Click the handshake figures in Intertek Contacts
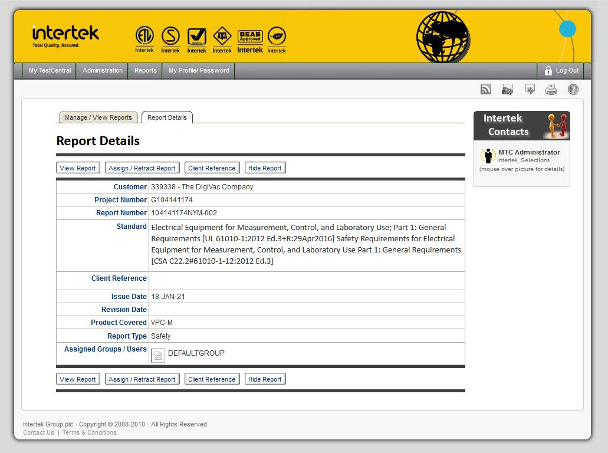Viewport: 608px width, 453px height. pyautogui.click(x=557, y=125)
